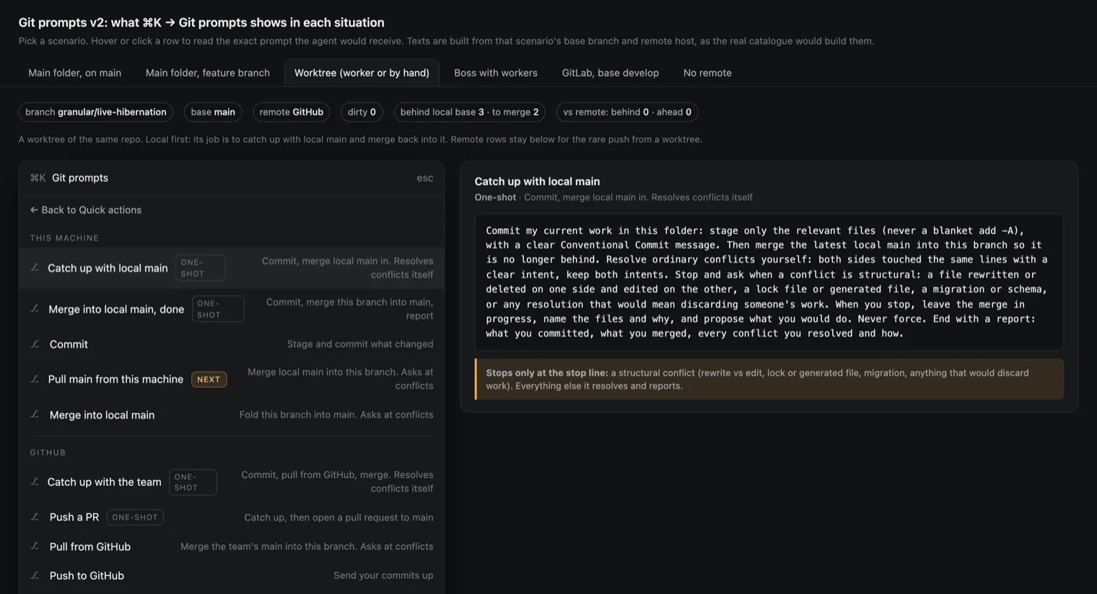Click the THIS MACHINE section label

[64, 238]
